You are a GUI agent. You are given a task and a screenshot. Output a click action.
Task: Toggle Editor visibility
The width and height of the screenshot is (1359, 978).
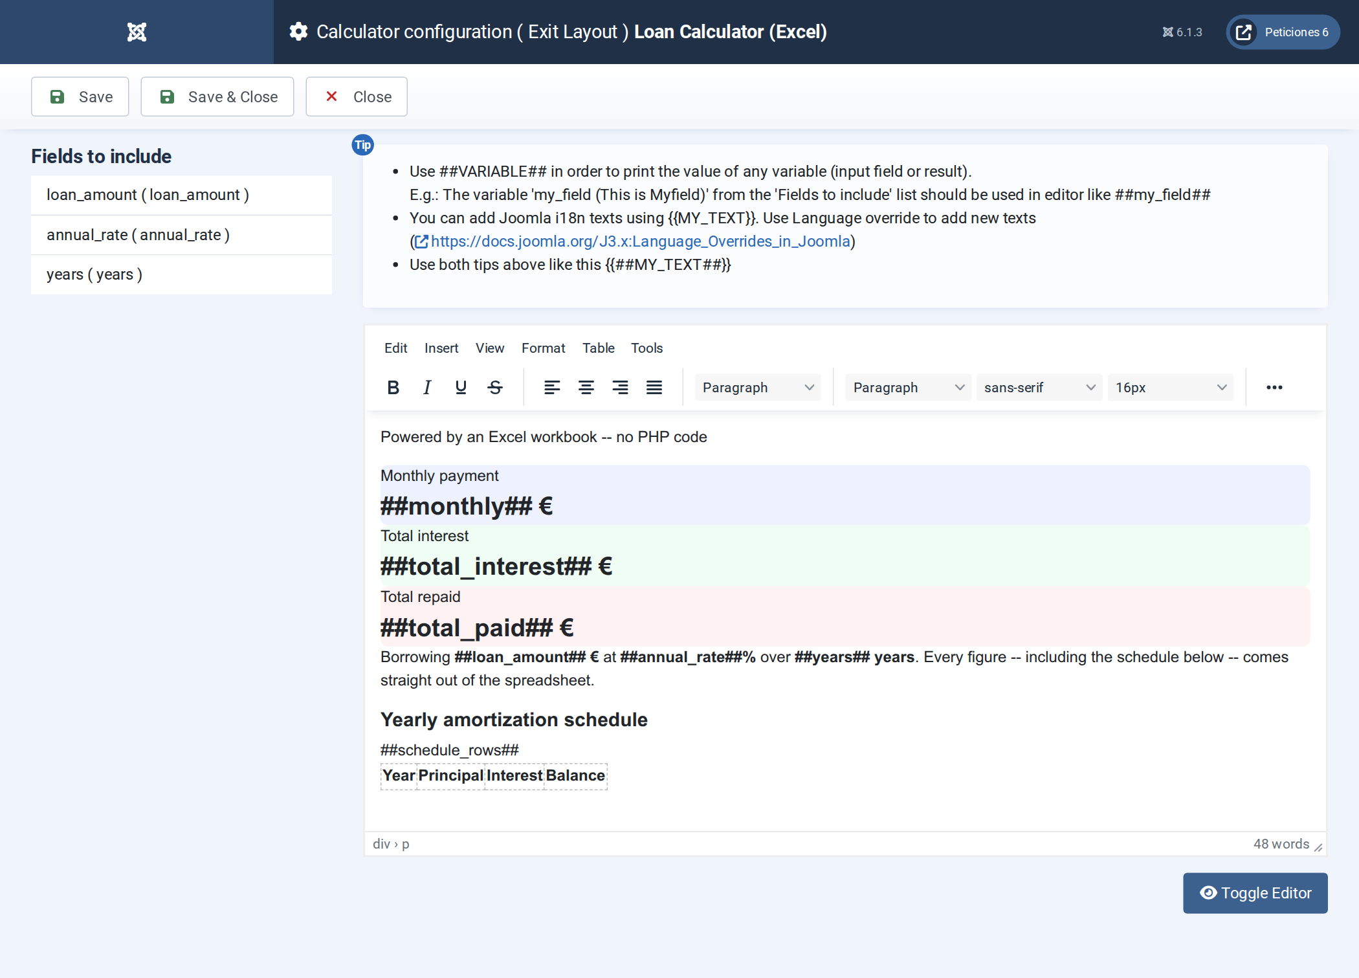[x=1255, y=893]
